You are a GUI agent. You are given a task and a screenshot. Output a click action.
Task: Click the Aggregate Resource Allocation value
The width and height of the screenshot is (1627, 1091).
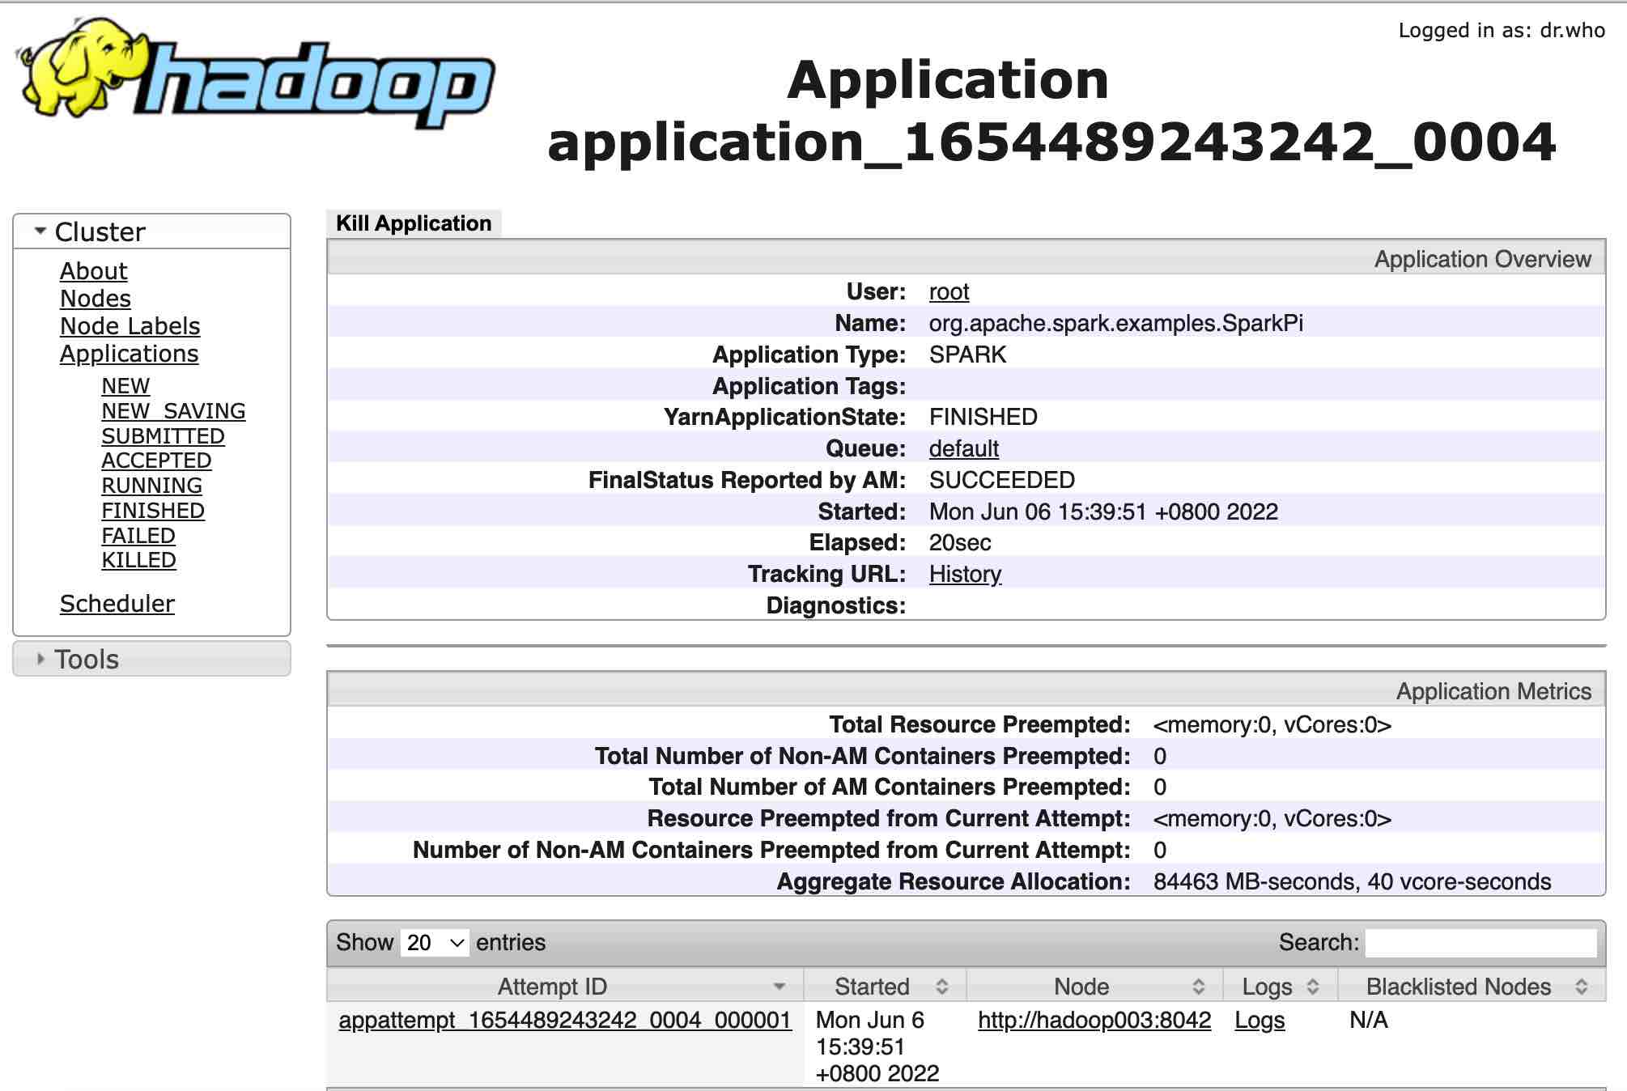1353,881
